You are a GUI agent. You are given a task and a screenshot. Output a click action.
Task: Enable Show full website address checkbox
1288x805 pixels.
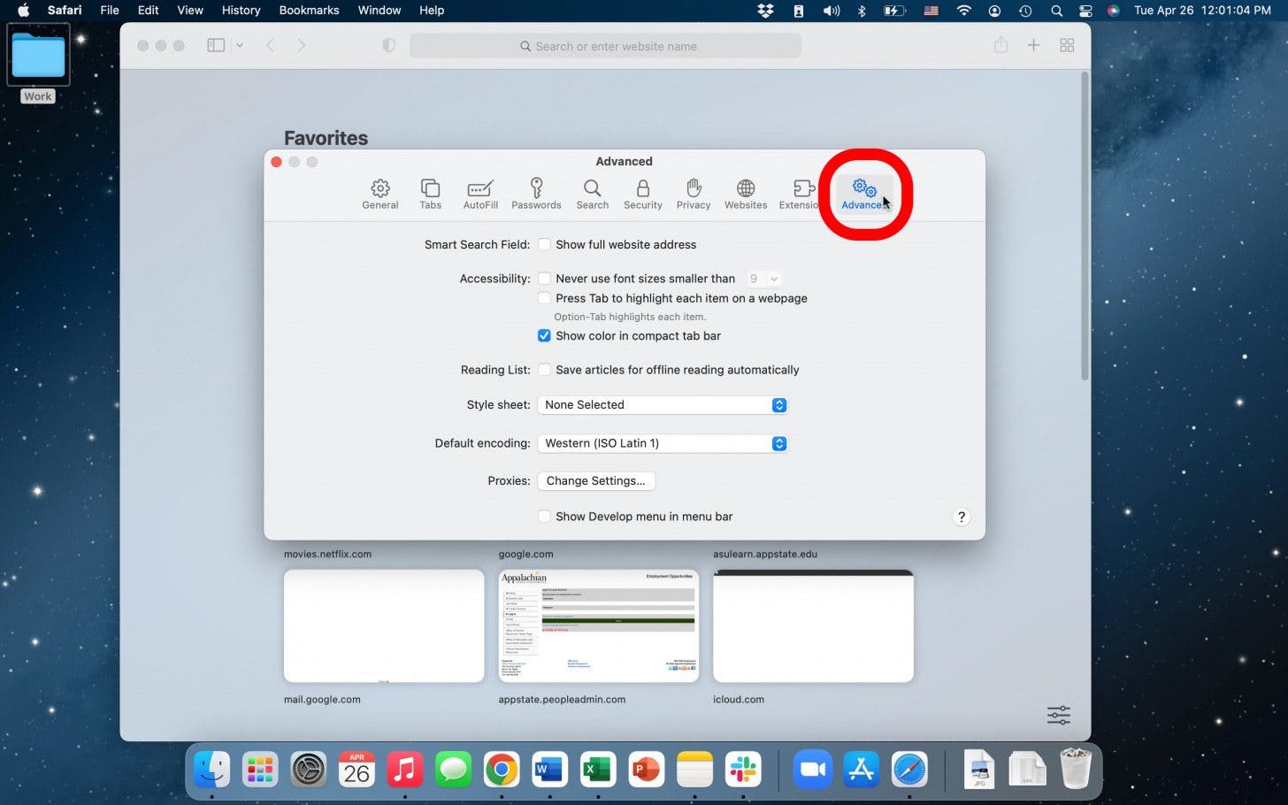(x=544, y=244)
